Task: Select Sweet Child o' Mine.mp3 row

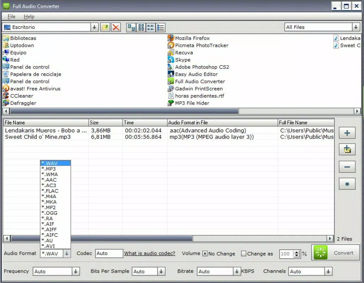Action: [x=169, y=137]
